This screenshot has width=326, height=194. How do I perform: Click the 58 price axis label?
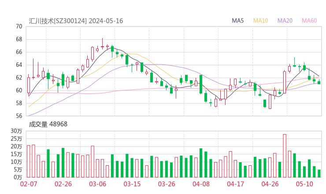(x=19, y=103)
